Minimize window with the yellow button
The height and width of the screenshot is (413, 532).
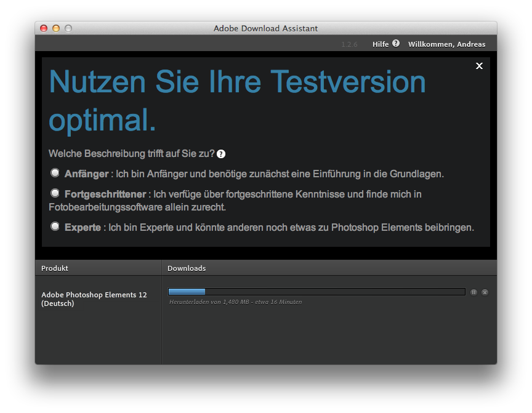click(x=56, y=28)
